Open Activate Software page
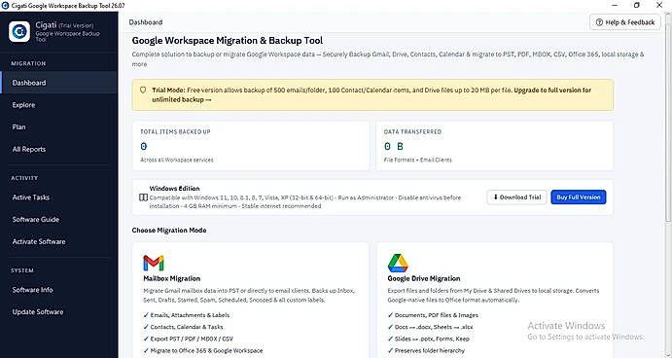Viewport: 672px width, 358px height. [58, 241]
